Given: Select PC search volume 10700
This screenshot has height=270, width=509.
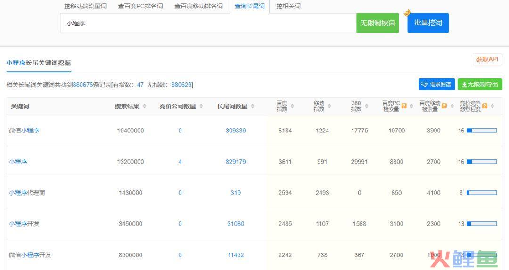Looking at the screenshot, I should click(x=397, y=131).
